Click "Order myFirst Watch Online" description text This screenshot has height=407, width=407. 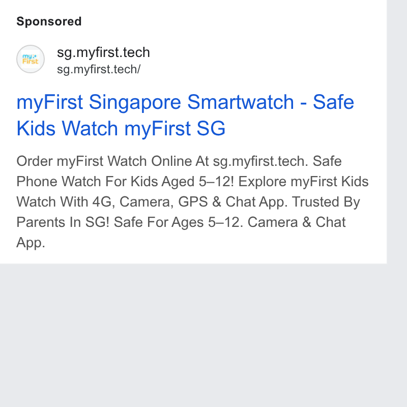coord(112,161)
